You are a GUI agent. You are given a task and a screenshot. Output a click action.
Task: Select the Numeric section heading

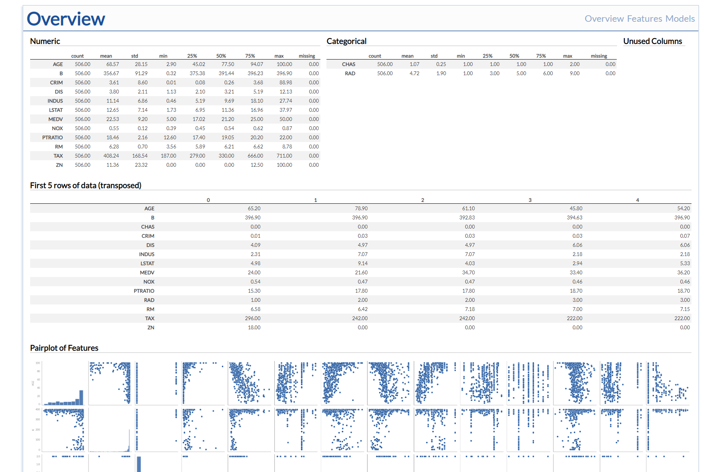pyautogui.click(x=45, y=41)
